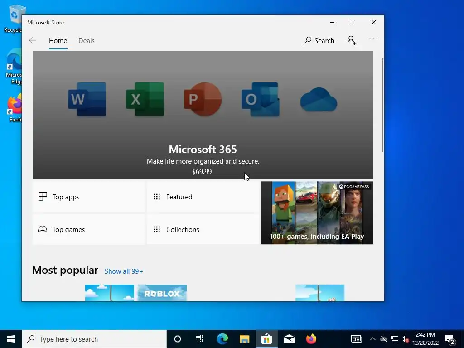
Task: Open the Featured tile
Action: pyautogui.click(x=203, y=197)
